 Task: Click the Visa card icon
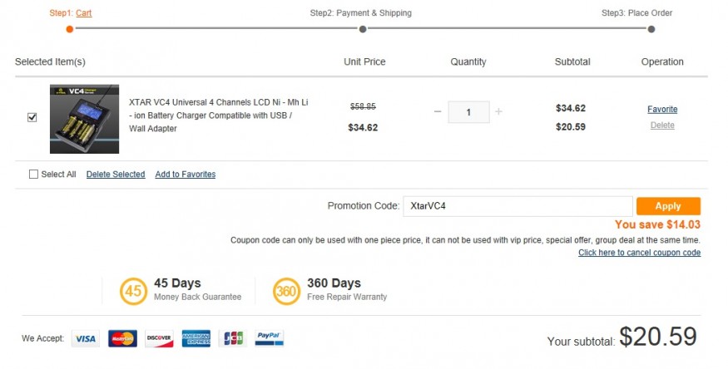pos(86,338)
